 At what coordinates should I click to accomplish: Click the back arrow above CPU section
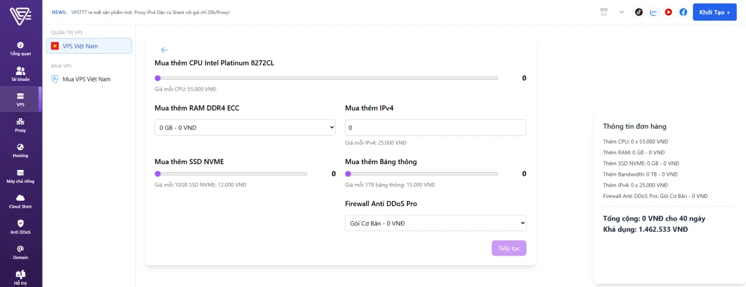coord(164,50)
